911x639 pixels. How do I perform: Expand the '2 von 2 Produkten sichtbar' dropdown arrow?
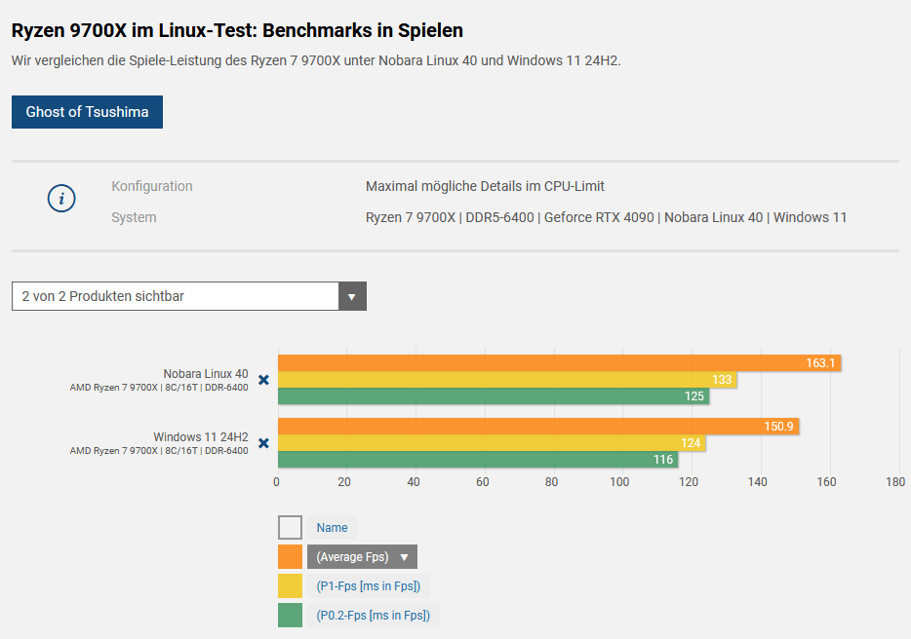click(352, 296)
